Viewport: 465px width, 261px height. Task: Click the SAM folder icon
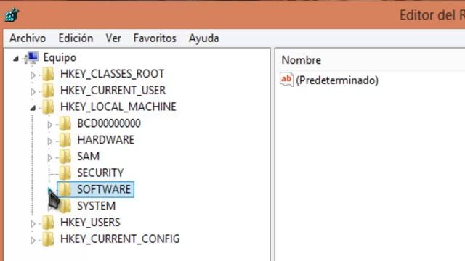(65, 157)
